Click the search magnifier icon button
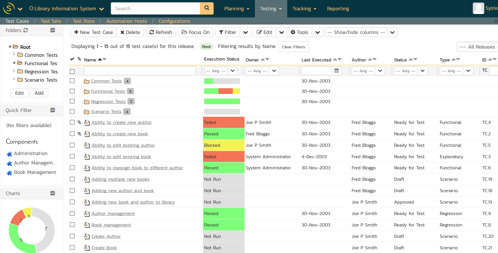 point(206,8)
